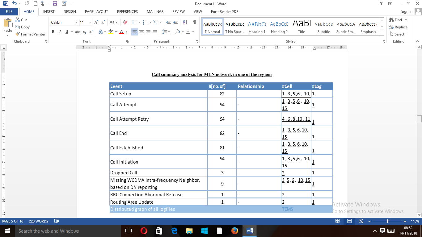The image size is (422, 237).
Task: Decrease the paragraph indent
Action: [x=169, y=22]
